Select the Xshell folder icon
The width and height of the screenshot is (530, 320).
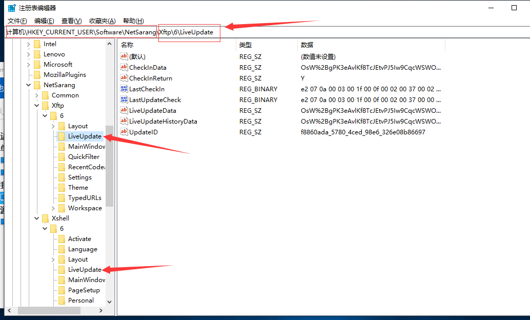45,218
